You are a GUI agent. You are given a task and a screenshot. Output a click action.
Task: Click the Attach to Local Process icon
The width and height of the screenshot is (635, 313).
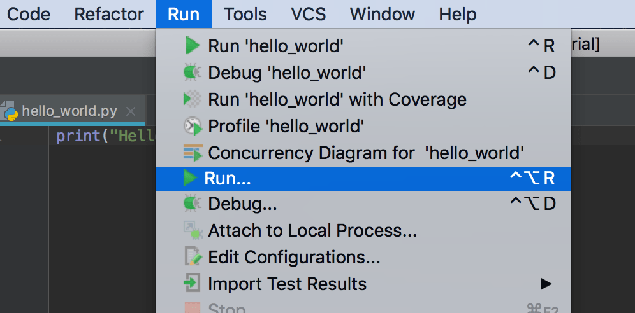pyautogui.click(x=192, y=230)
